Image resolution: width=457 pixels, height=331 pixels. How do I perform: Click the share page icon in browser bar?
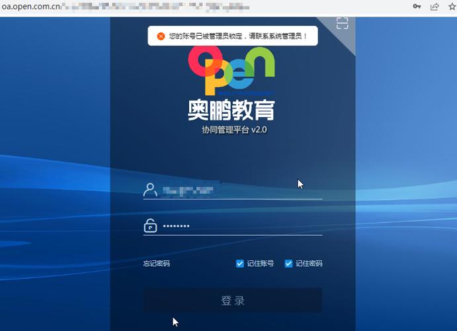(x=435, y=7)
